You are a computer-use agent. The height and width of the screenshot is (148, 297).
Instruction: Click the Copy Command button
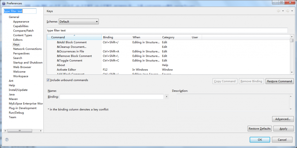click(225, 81)
